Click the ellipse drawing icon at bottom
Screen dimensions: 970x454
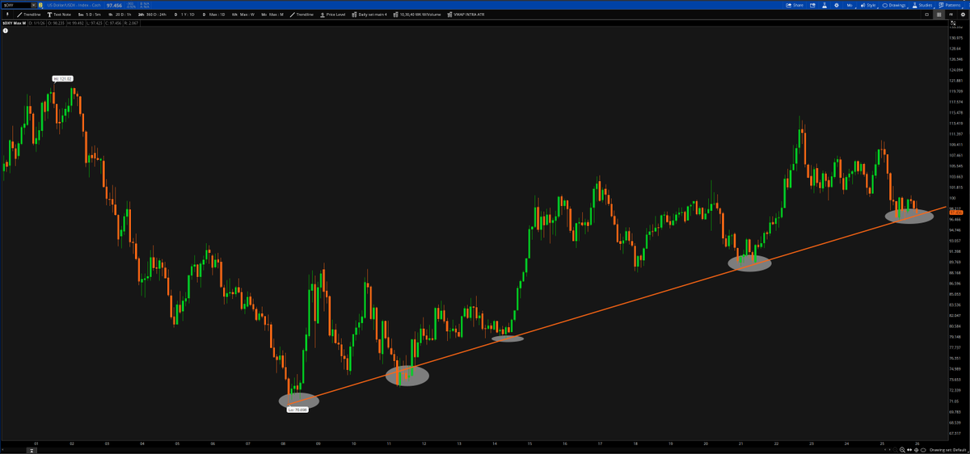point(923,450)
